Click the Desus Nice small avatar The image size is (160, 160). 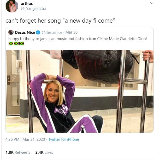point(11,33)
